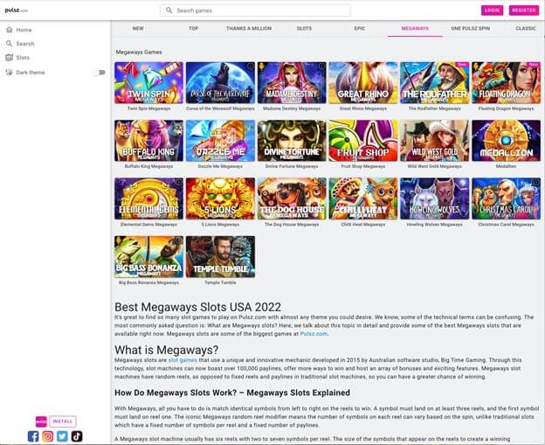545x445 pixels.
Task: Focus the Search games input field
Action: coord(255,10)
